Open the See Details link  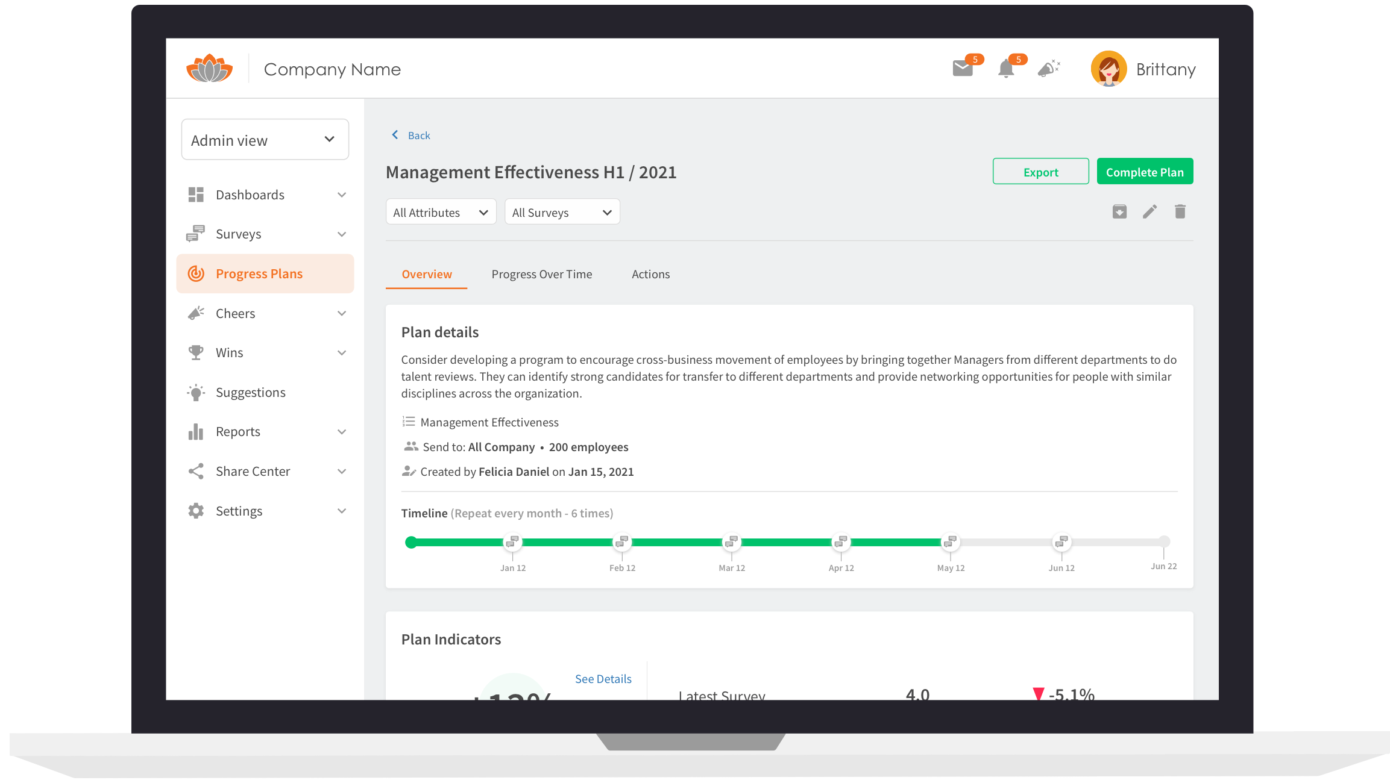(603, 679)
